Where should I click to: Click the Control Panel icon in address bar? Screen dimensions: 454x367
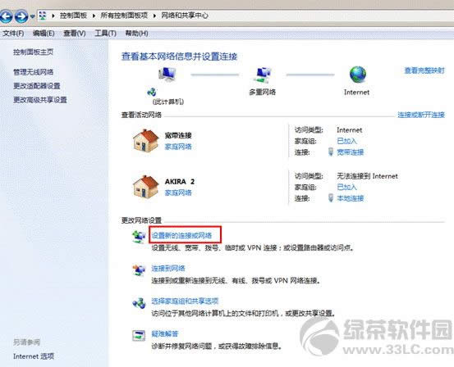43,16
